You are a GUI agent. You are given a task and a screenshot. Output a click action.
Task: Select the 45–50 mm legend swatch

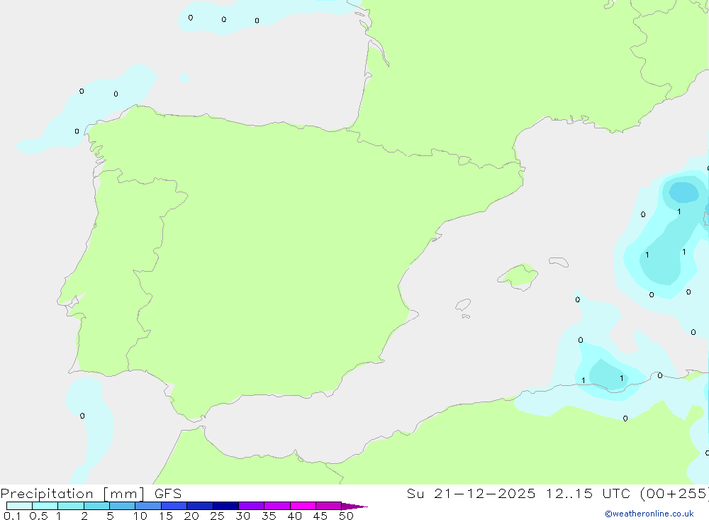click(328, 506)
